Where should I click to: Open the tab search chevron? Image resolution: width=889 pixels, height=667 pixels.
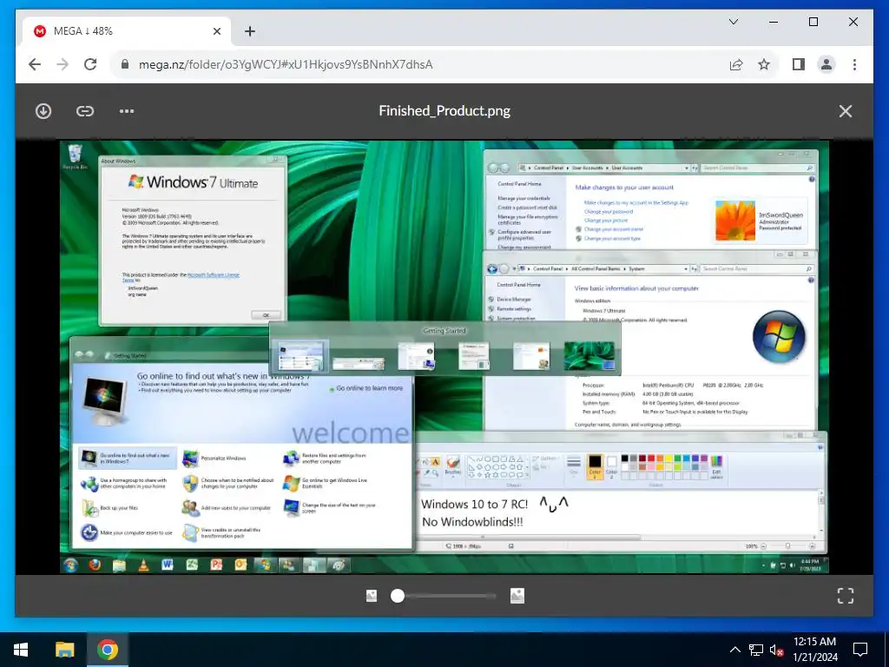(x=733, y=22)
